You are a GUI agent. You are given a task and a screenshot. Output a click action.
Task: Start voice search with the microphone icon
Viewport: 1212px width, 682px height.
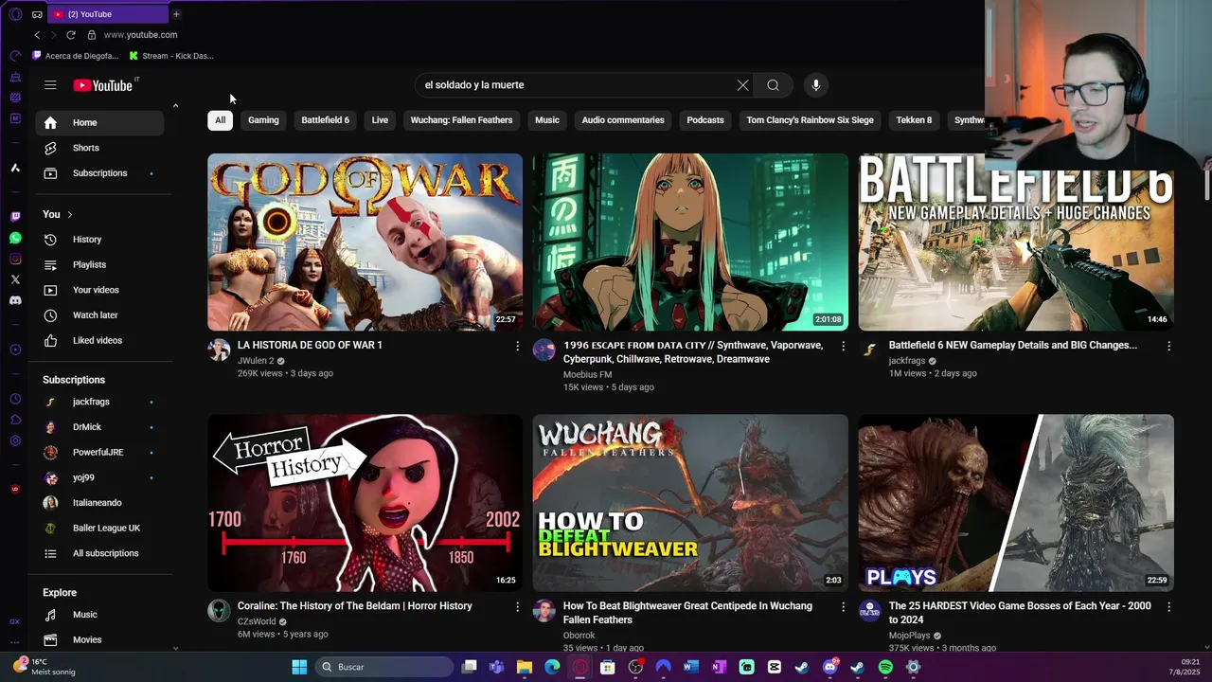(x=815, y=85)
